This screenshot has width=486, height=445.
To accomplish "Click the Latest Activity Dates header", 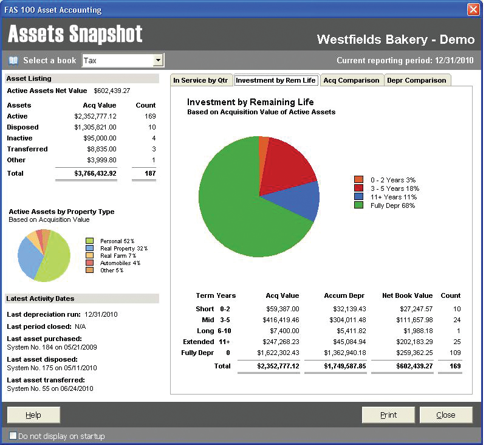I will (82, 298).
